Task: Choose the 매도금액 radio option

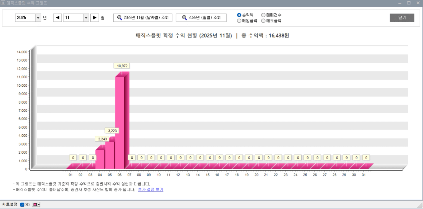Action: (x=263, y=21)
